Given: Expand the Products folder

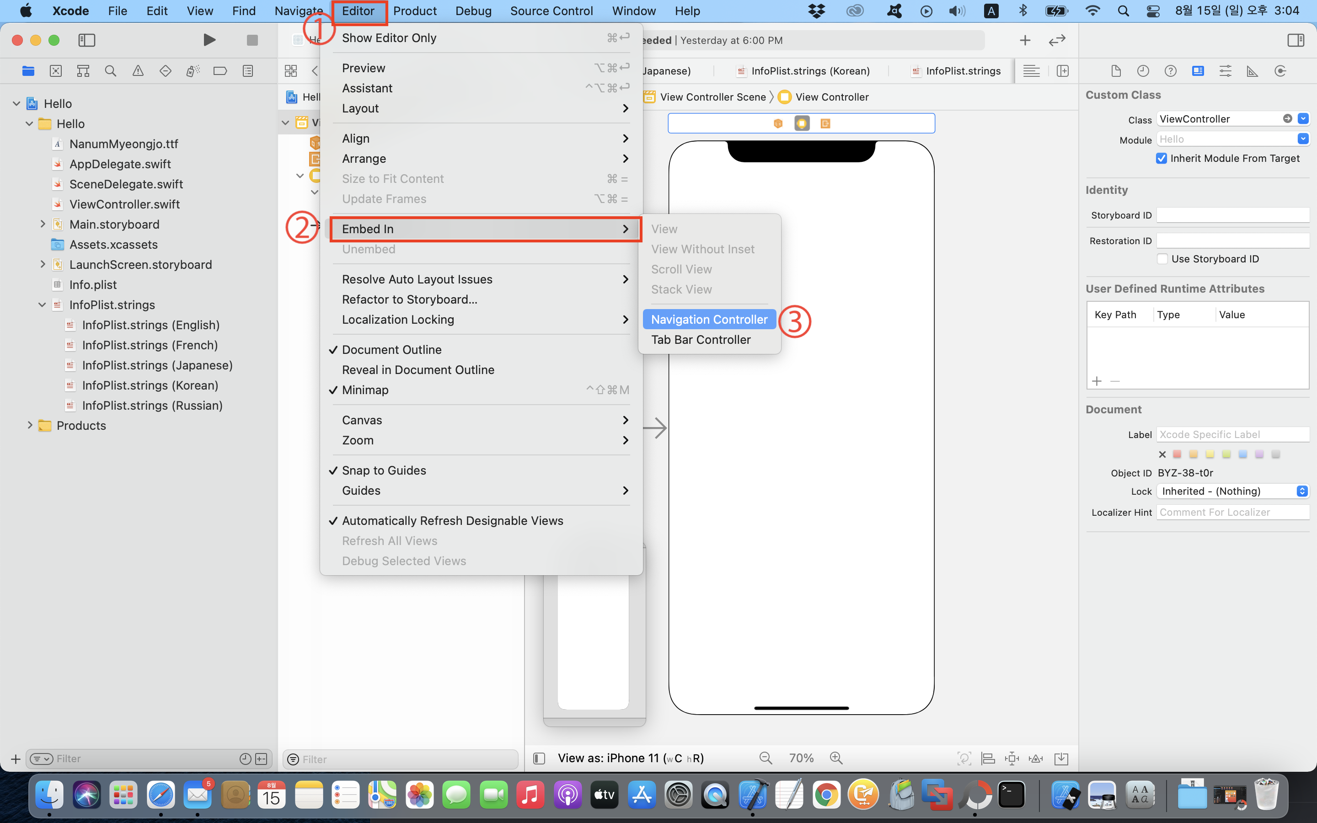Looking at the screenshot, I should tap(30, 426).
